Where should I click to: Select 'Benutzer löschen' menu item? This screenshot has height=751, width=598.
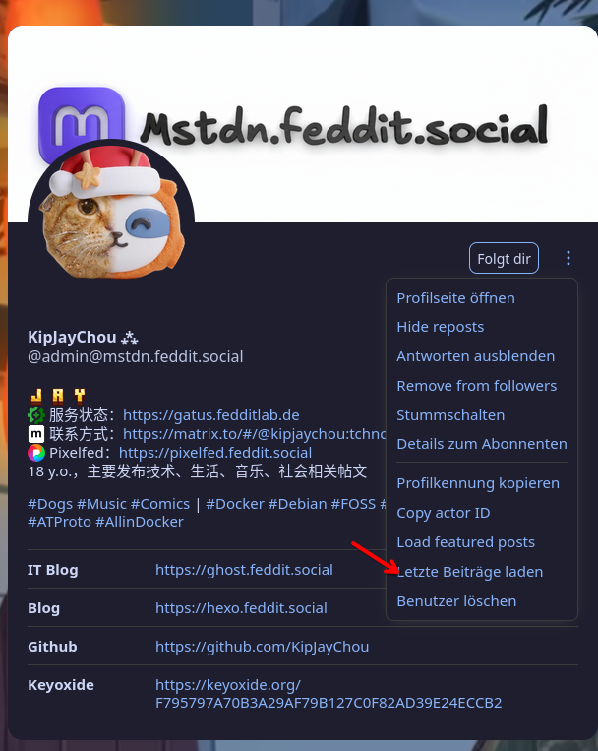pyautogui.click(x=456, y=601)
